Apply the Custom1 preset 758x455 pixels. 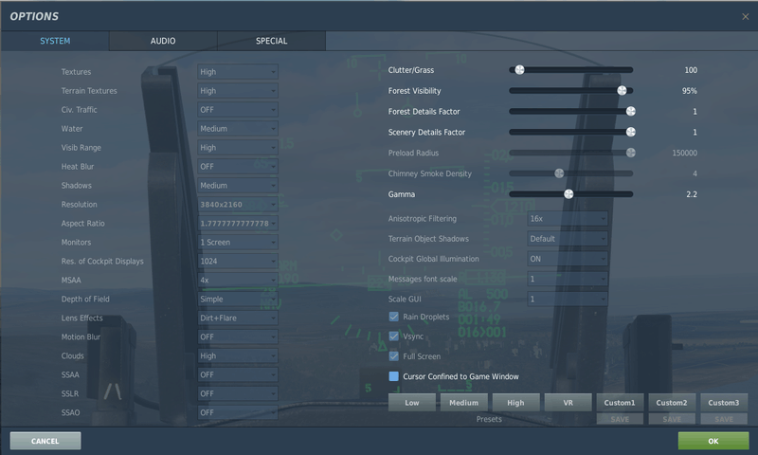coord(620,402)
